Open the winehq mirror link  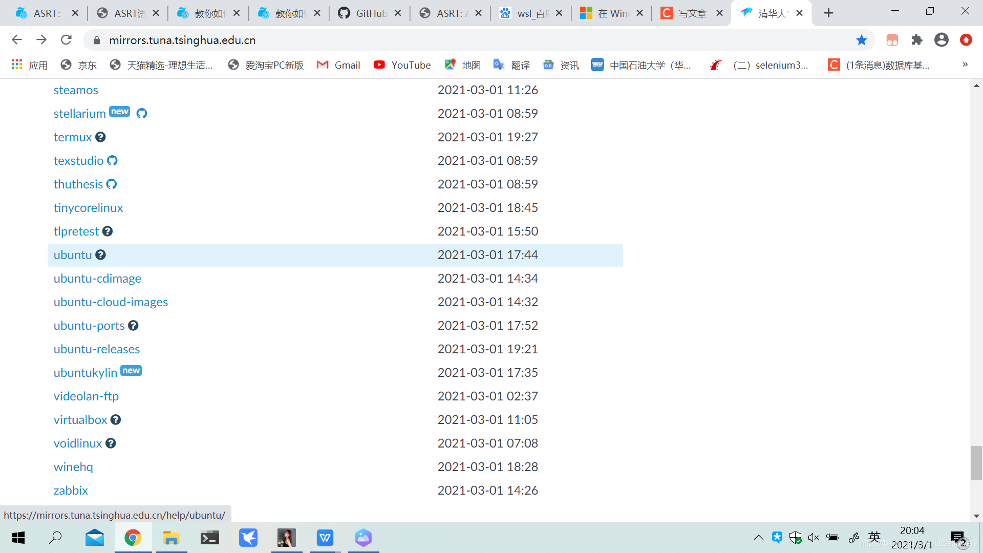point(73,467)
